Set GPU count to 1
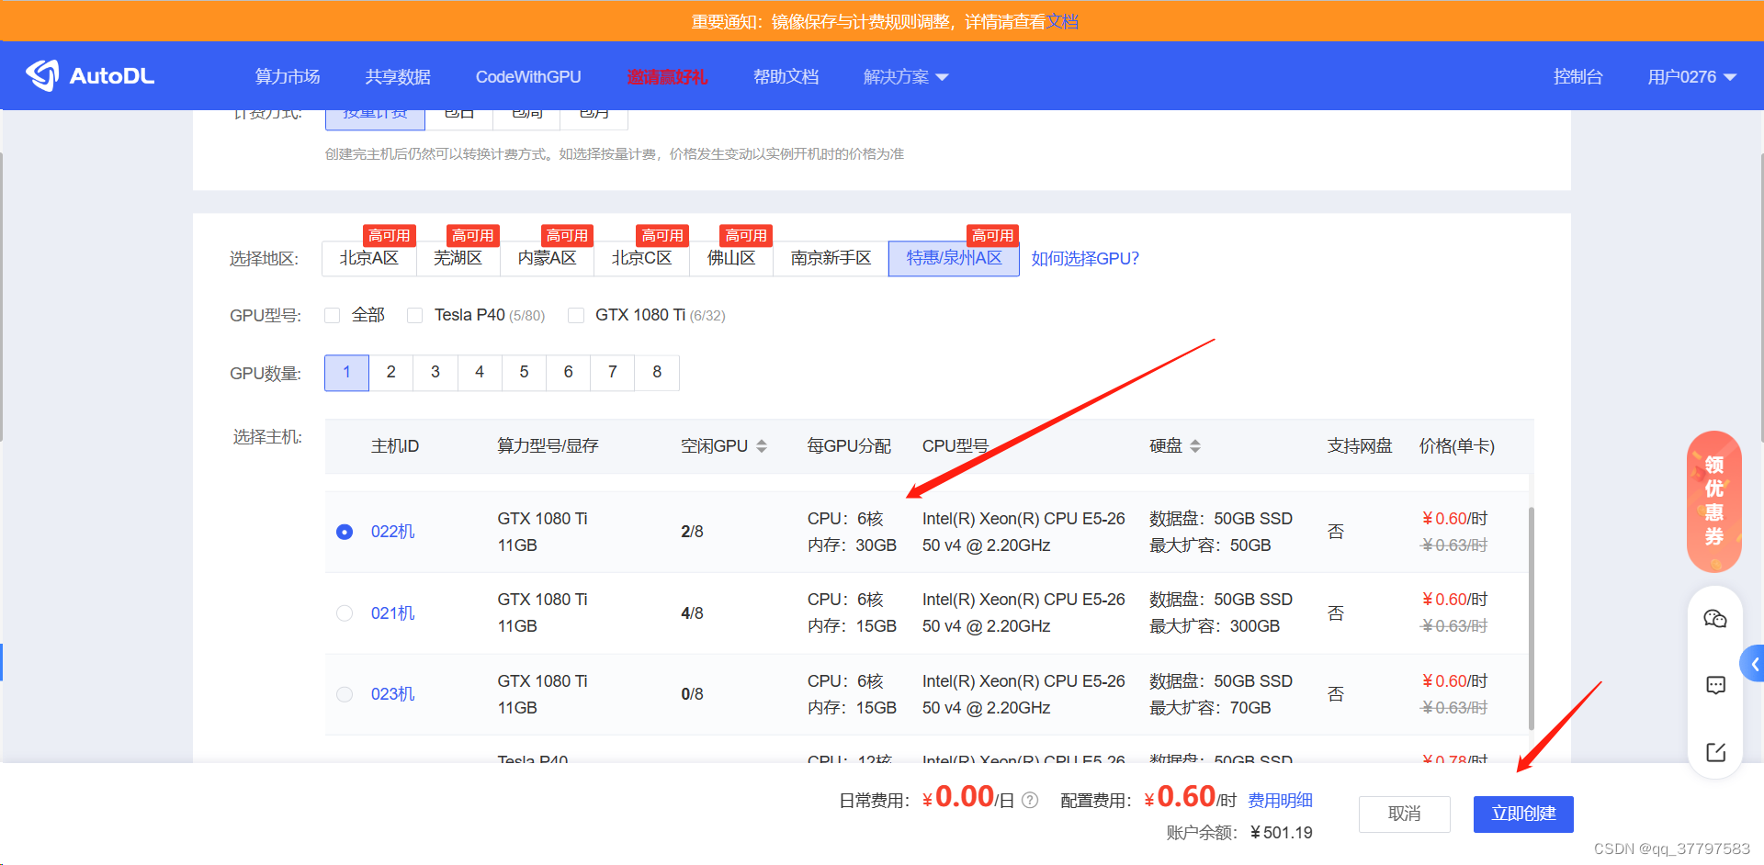The height and width of the screenshot is (865, 1764). tap(346, 372)
